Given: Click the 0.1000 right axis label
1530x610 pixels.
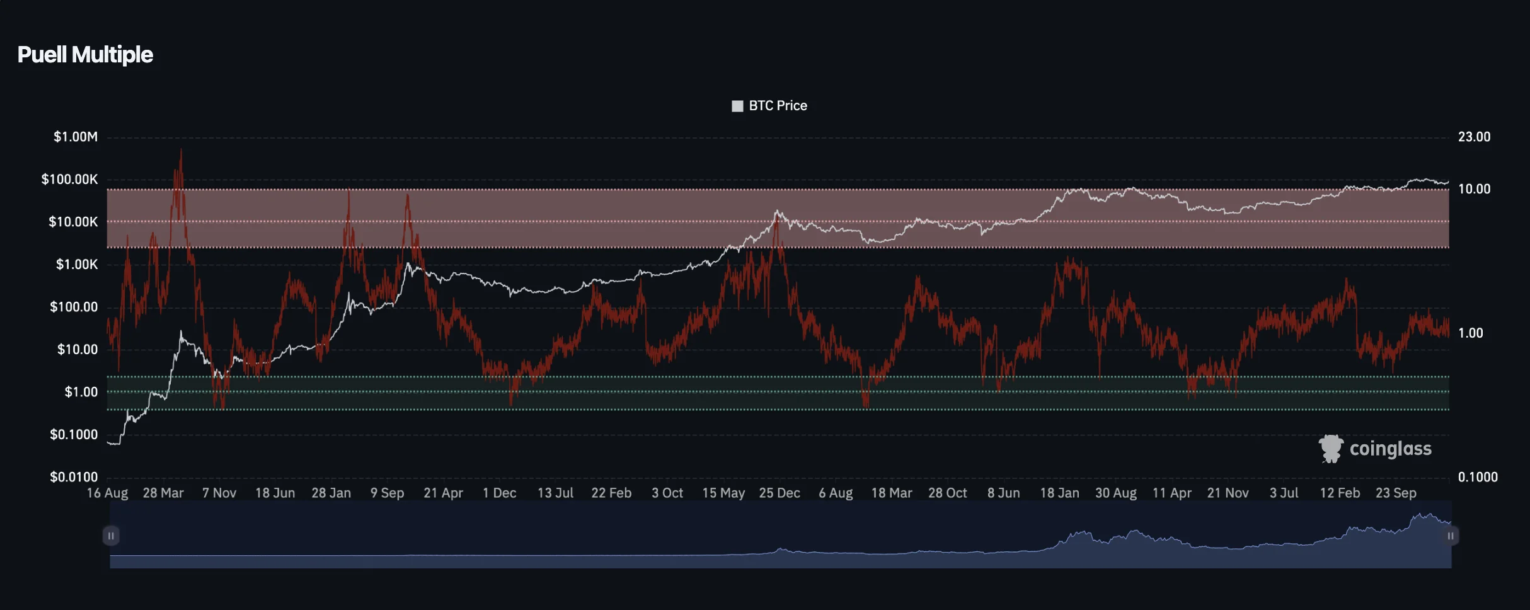Looking at the screenshot, I should tap(1478, 477).
